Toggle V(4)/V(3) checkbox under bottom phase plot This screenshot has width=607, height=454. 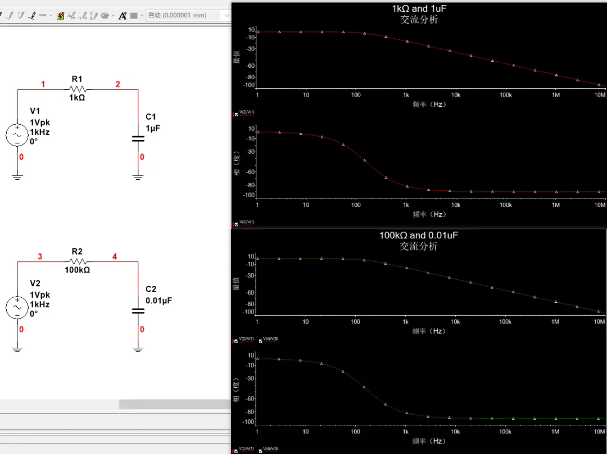(260, 450)
